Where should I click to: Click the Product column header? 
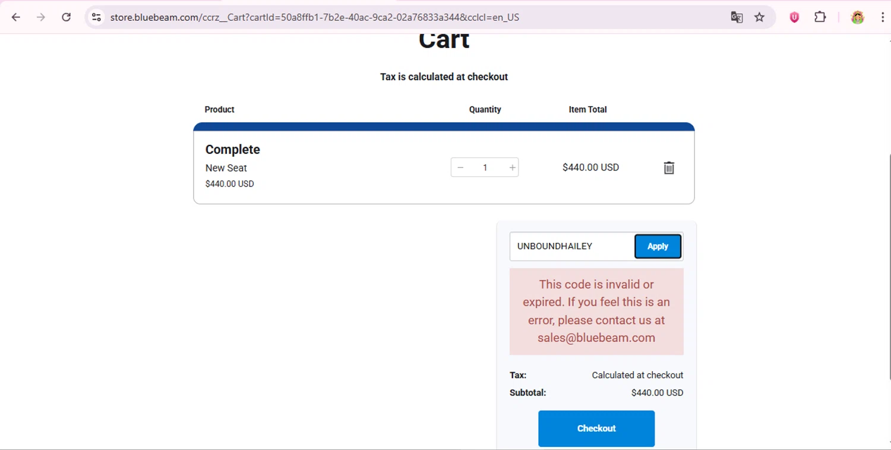[x=220, y=109]
